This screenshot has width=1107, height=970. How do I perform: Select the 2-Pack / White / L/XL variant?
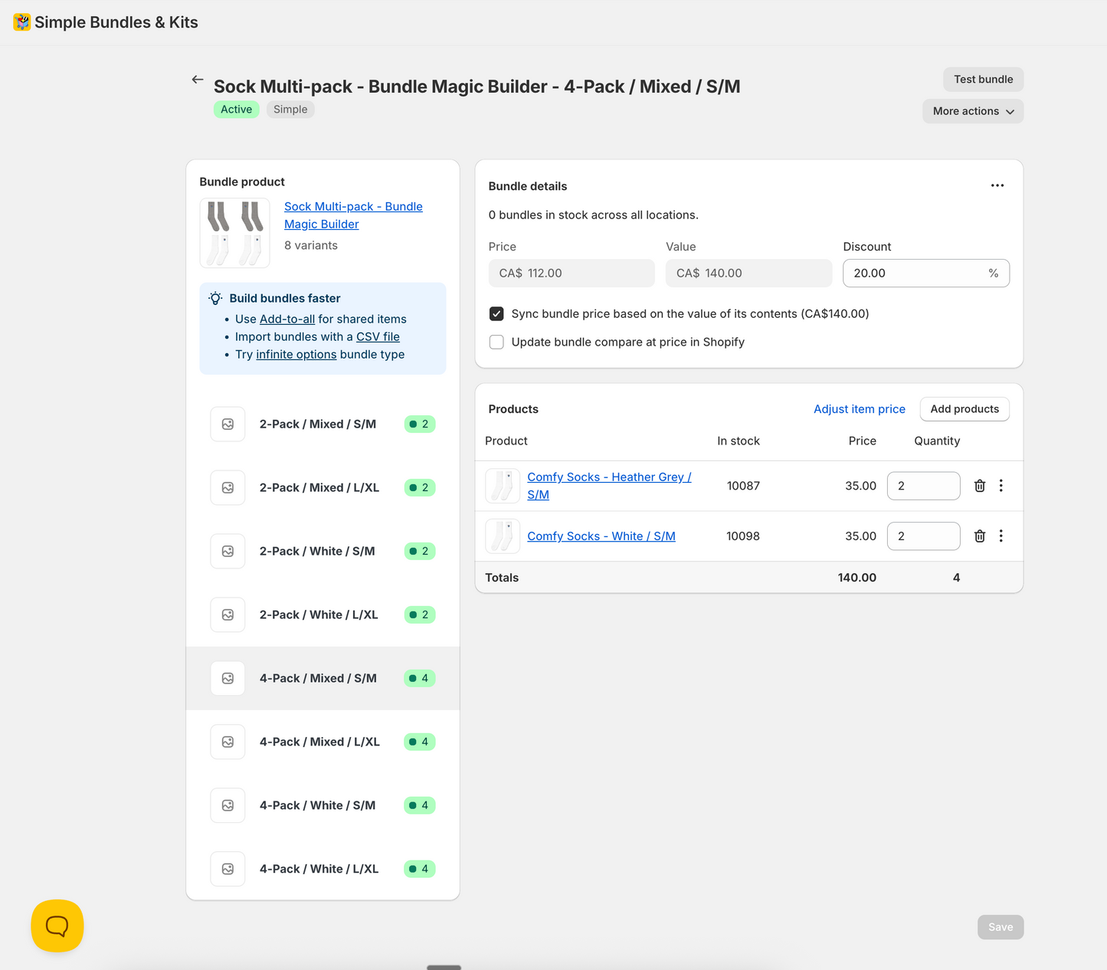323,615
